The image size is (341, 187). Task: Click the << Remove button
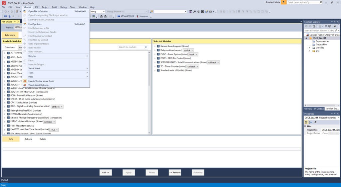pyautogui.click(x=175, y=173)
